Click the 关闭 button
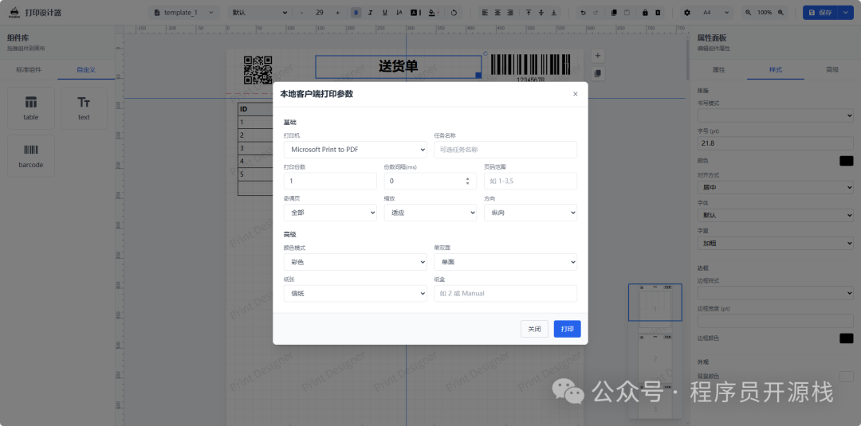This screenshot has width=861, height=426. click(534, 329)
